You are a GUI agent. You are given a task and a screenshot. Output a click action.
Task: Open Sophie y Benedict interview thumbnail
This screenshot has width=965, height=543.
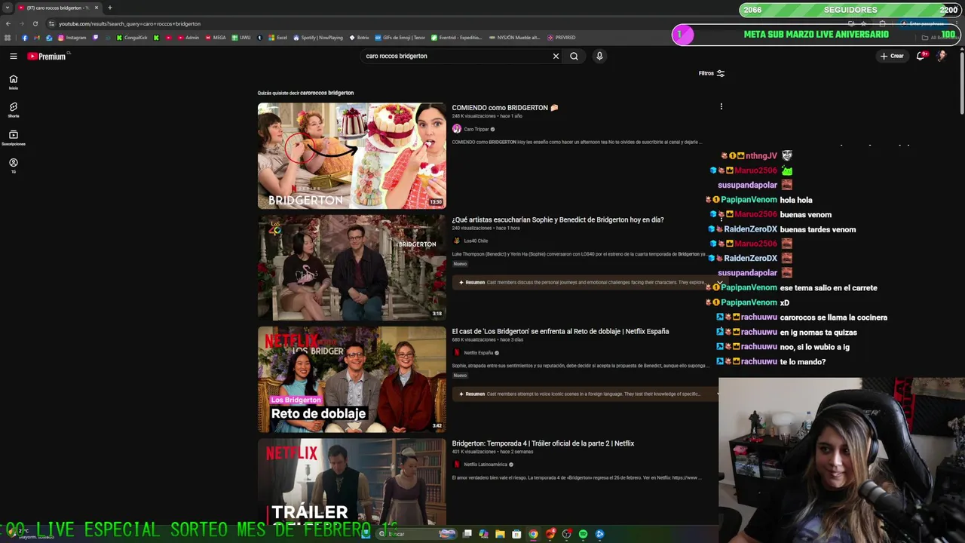351,267
